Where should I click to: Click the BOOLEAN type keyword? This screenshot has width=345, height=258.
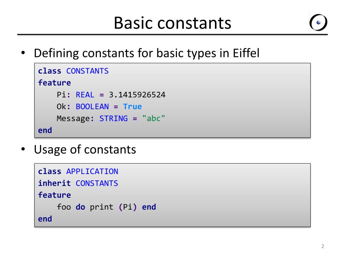click(92, 106)
